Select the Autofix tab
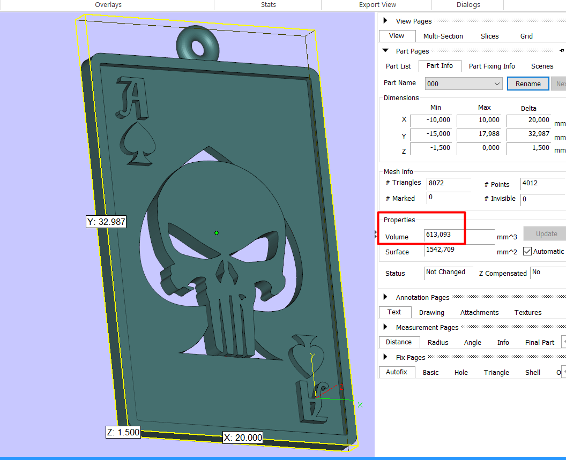The height and width of the screenshot is (460, 566). pyautogui.click(x=396, y=372)
